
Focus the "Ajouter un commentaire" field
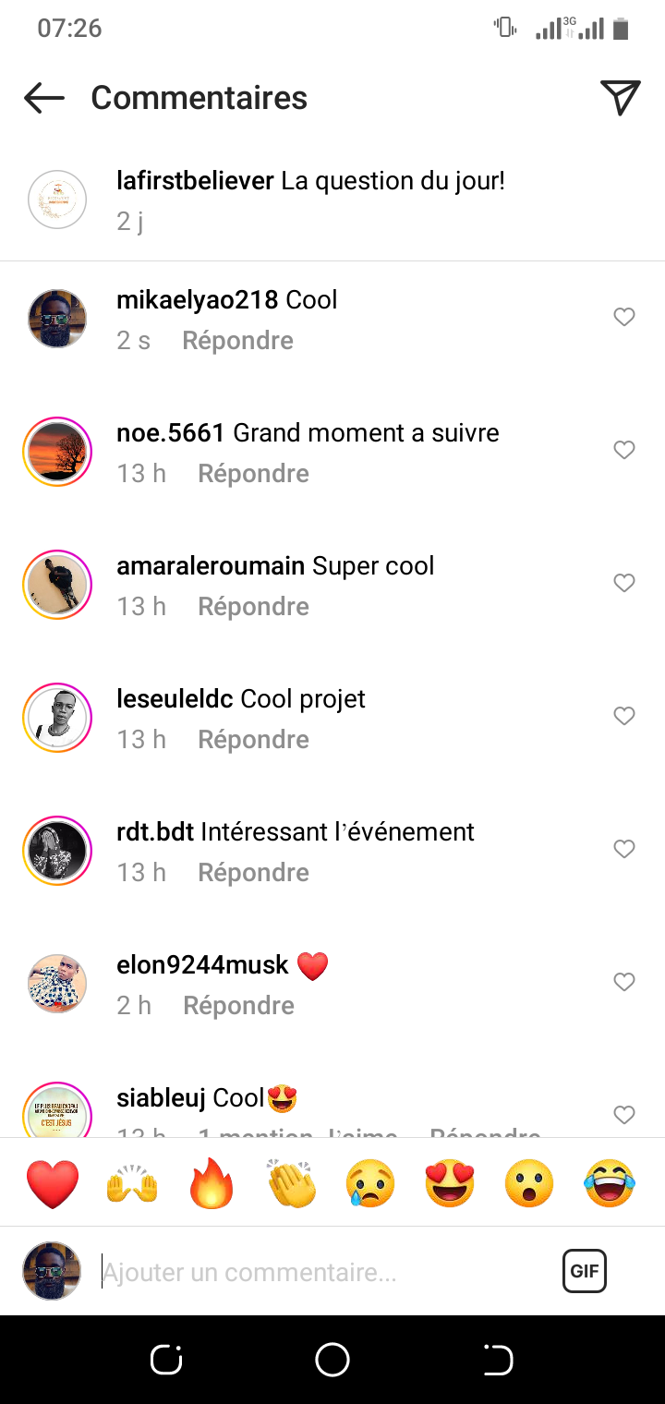pyautogui.click(x=323, y=1272)
